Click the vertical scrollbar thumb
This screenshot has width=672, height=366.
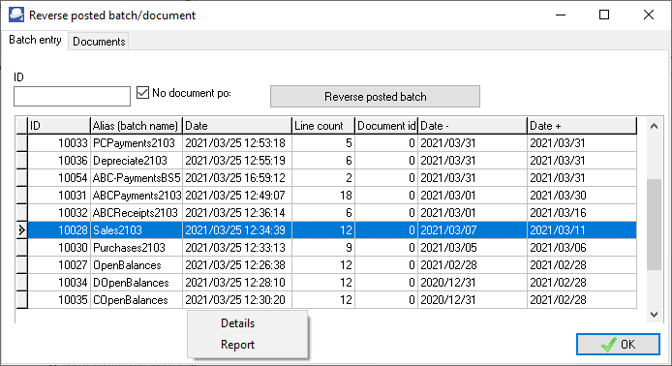(654, 225)
